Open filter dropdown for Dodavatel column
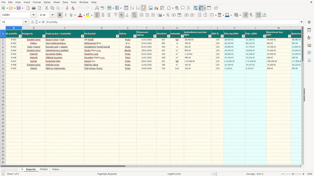Screen dimensions: 314x176 pos(117,36)
